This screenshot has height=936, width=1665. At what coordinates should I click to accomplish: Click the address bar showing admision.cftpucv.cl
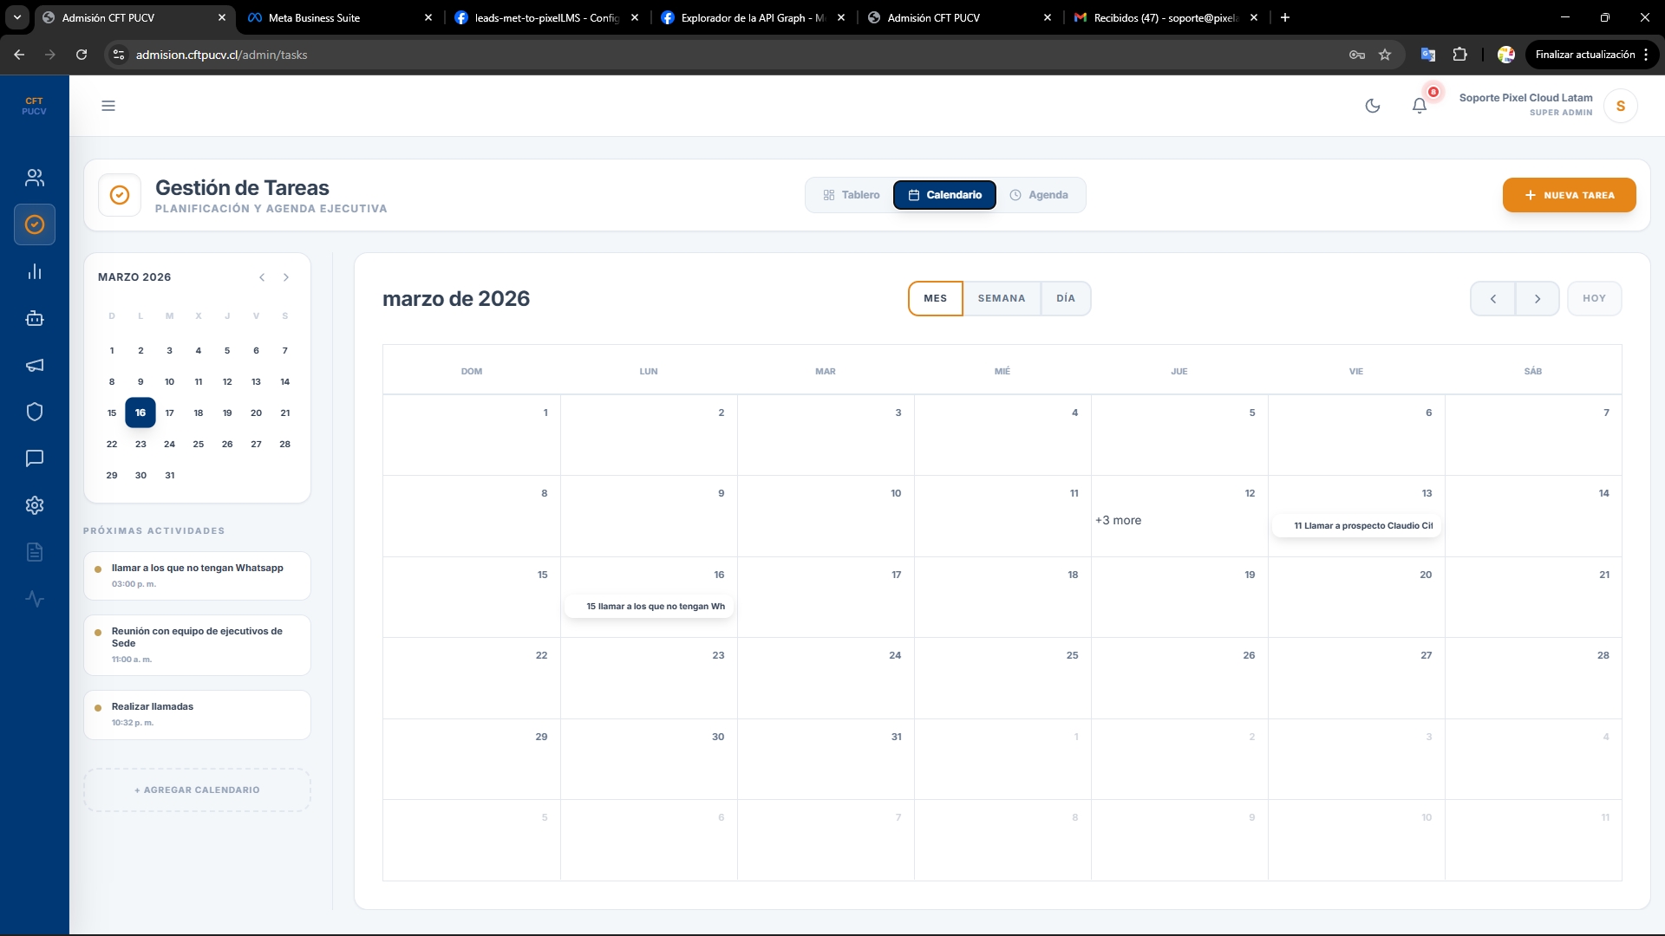pyautogui.click(x=222, y=55)
